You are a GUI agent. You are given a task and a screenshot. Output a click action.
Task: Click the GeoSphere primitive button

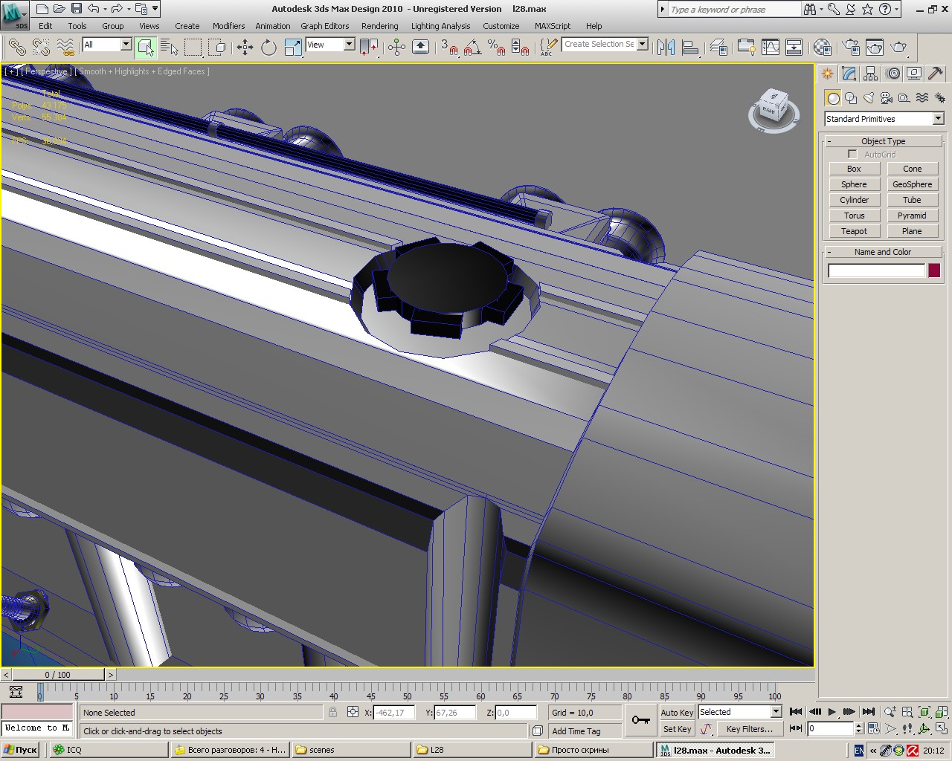pyautogui.click(x=912, y=184)
